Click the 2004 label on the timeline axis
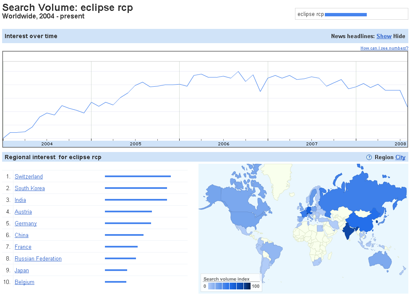 (47, 144)
